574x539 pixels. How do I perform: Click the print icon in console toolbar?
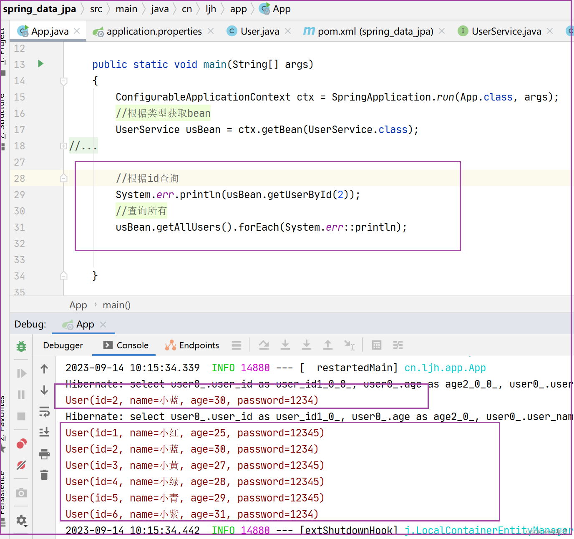[44, 454]
